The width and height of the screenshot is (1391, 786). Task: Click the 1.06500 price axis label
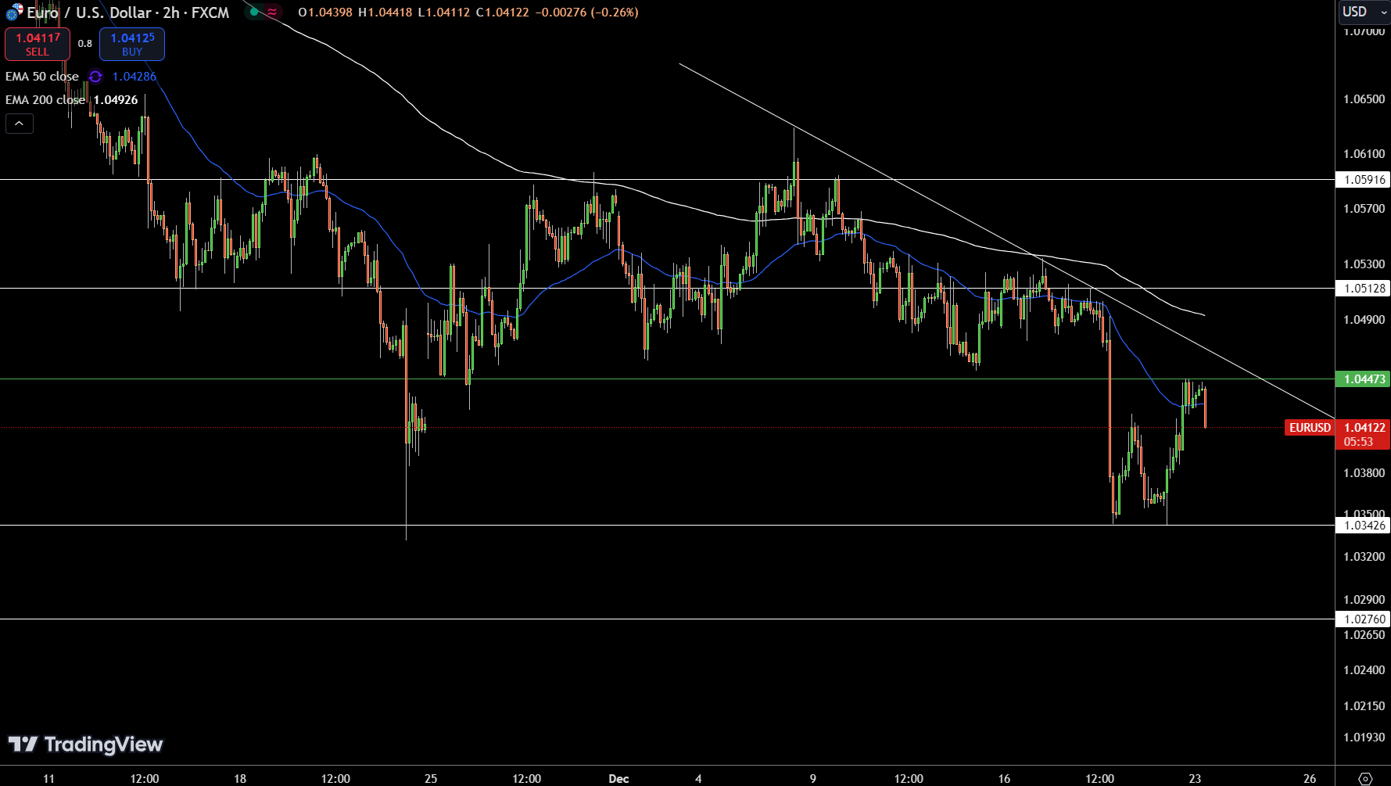(x=1364, y=99)
